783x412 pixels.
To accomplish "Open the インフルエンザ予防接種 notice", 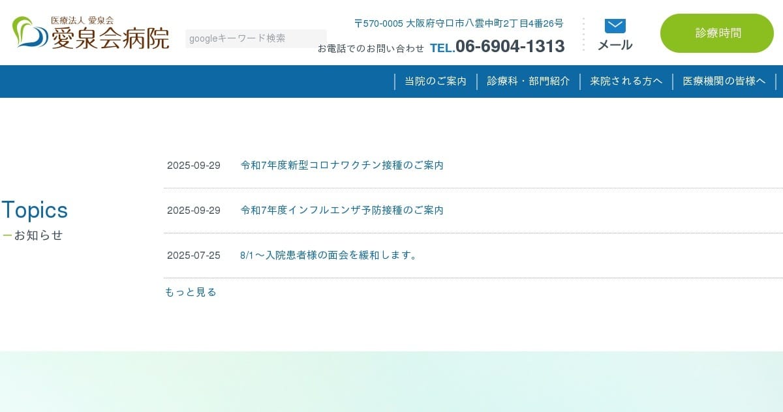I will [342, 211].
